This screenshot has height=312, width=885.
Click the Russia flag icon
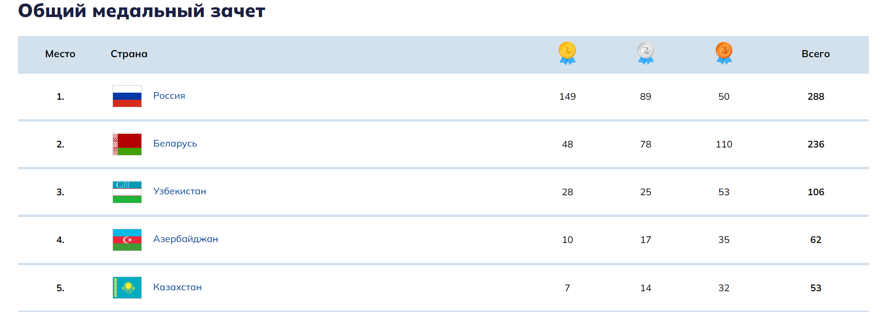coord(127,96)
